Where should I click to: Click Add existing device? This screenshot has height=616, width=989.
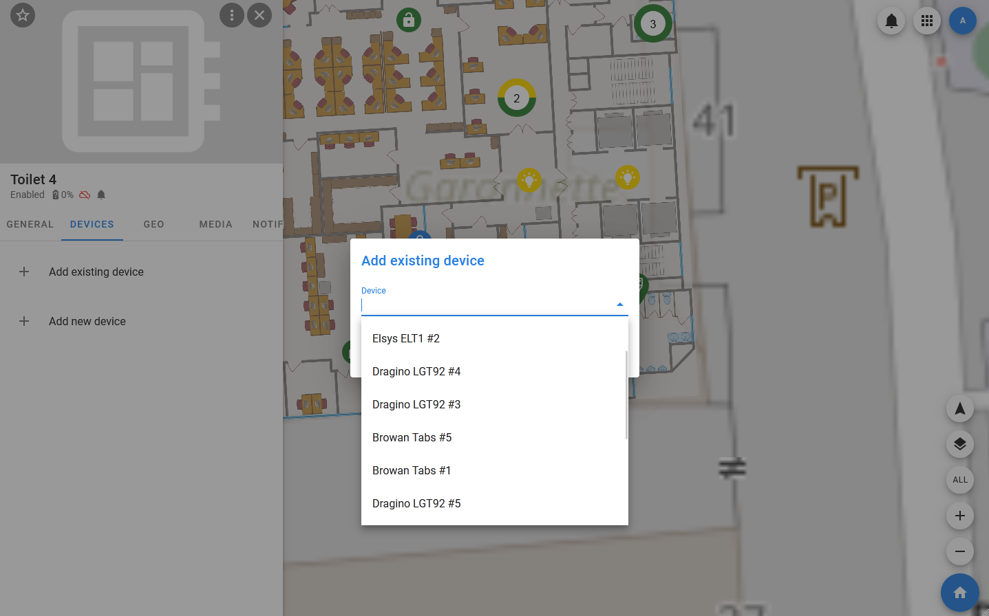tap(96, 272)
